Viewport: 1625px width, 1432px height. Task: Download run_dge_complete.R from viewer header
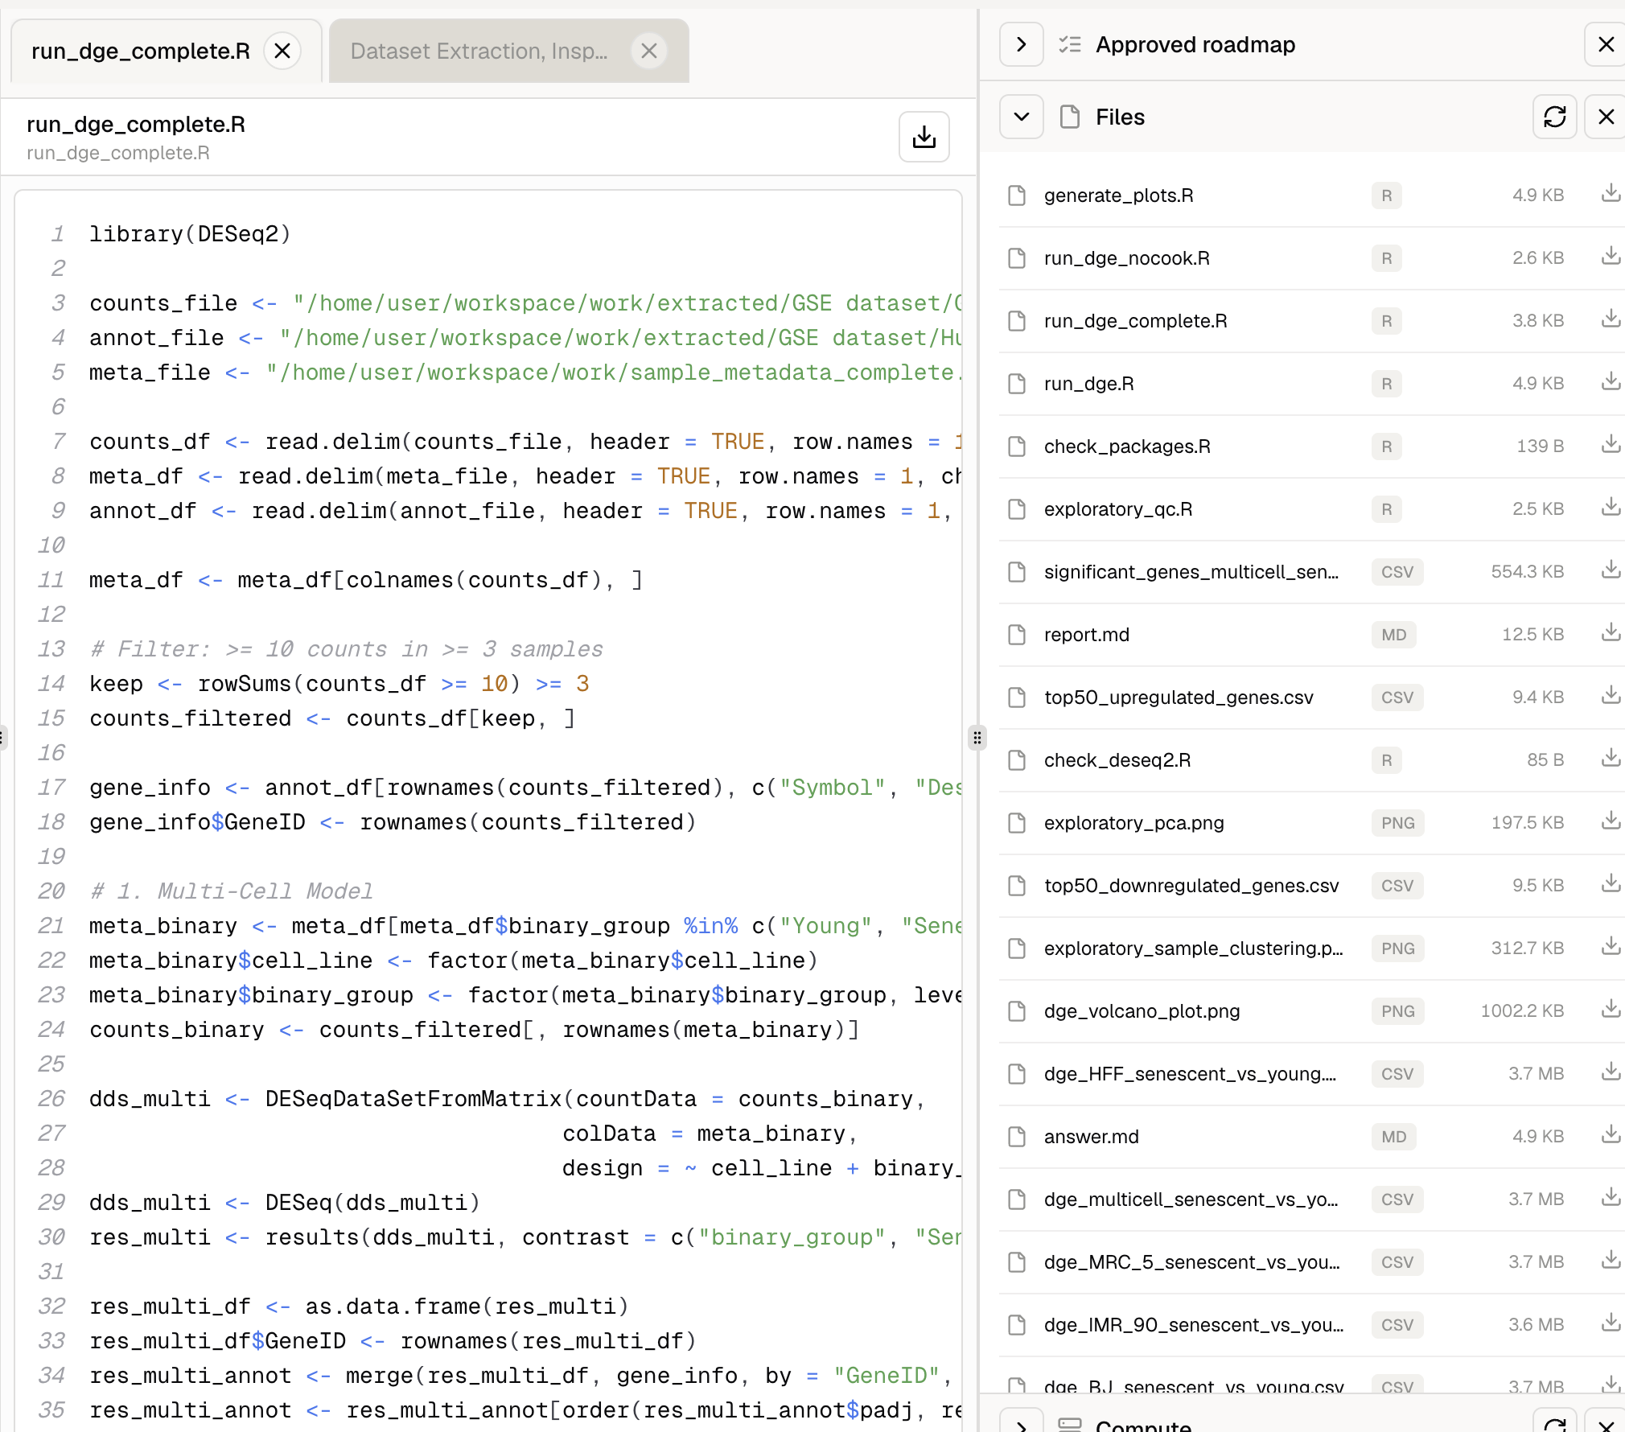click(924, 137)
